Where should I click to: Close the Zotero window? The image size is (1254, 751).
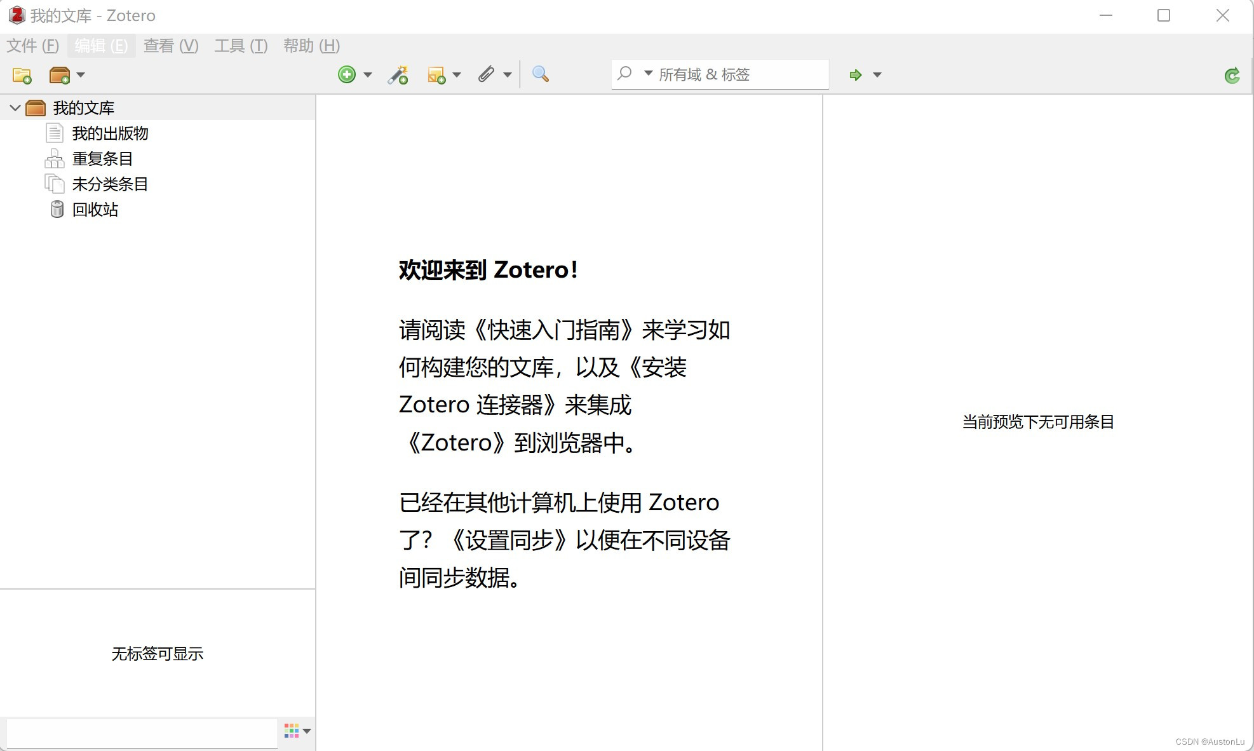1223,15
